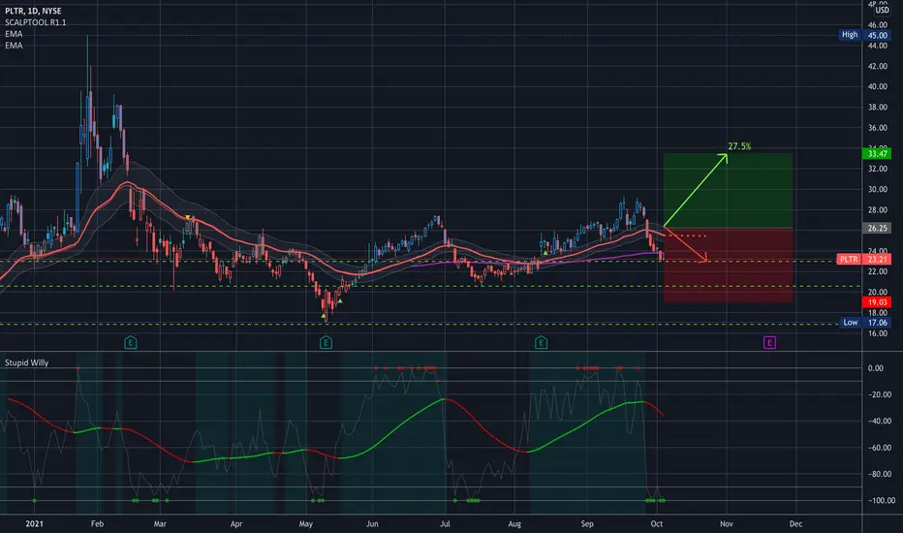Click the 42.00 price scale value
The height and width of the screenshot is (533, 903).
point(877,66)
